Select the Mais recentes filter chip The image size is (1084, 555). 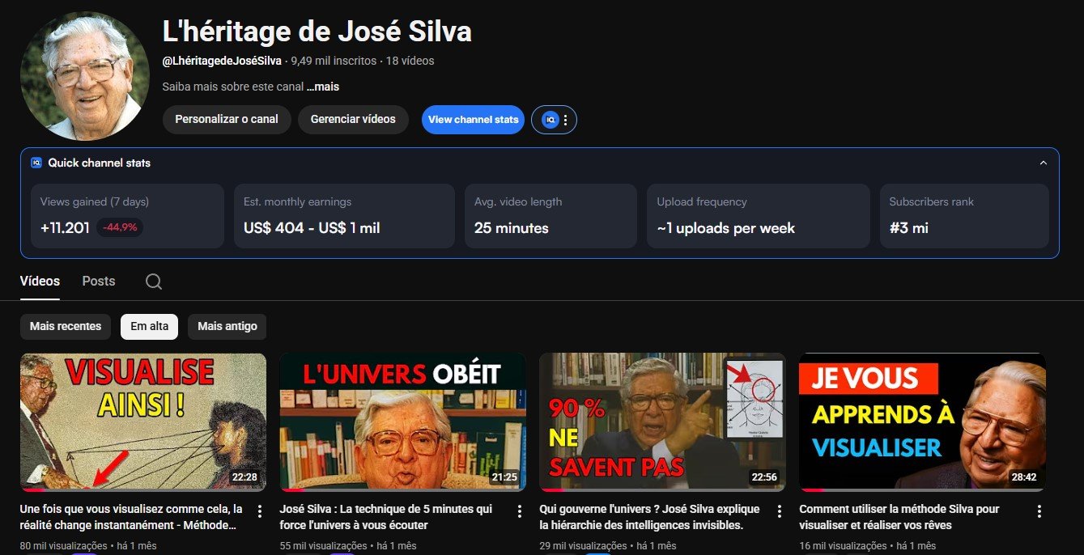tap(66, 326)
